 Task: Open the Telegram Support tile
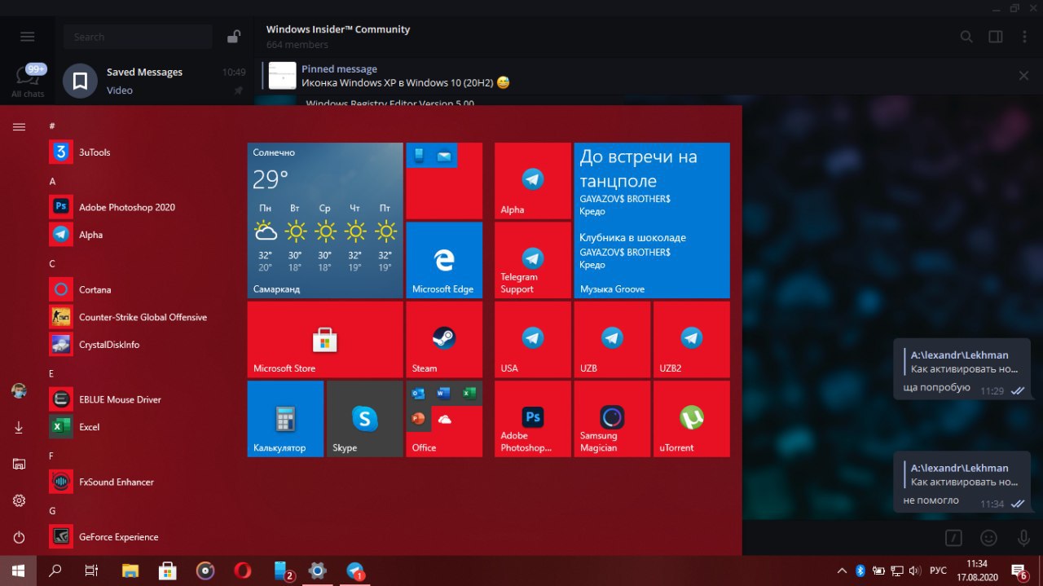pyautogui.click(x=533, y=260)
